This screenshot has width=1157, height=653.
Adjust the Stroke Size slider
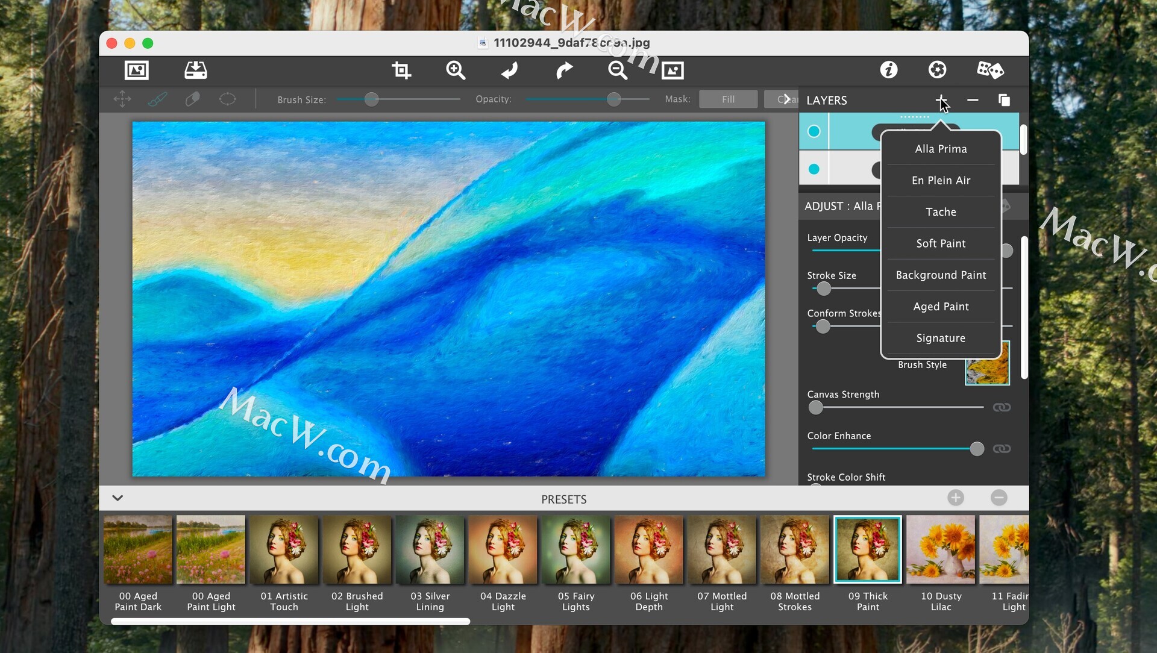824,289
